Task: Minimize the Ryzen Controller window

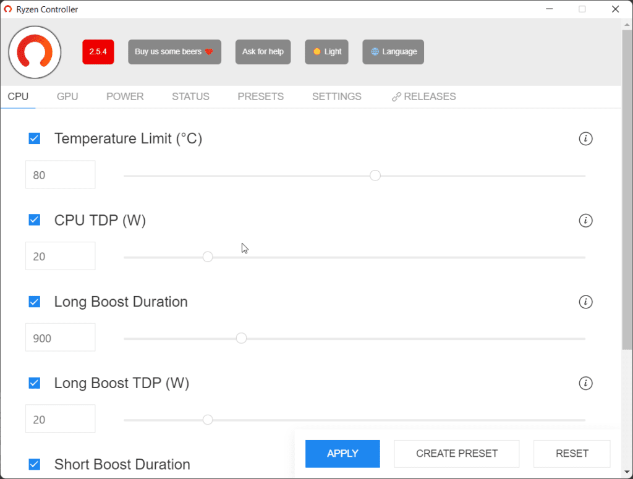Action: click(549, 9)
